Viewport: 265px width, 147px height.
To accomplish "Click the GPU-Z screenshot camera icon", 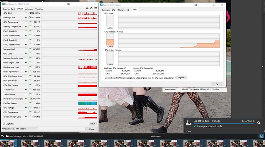I will coord(87,8).
